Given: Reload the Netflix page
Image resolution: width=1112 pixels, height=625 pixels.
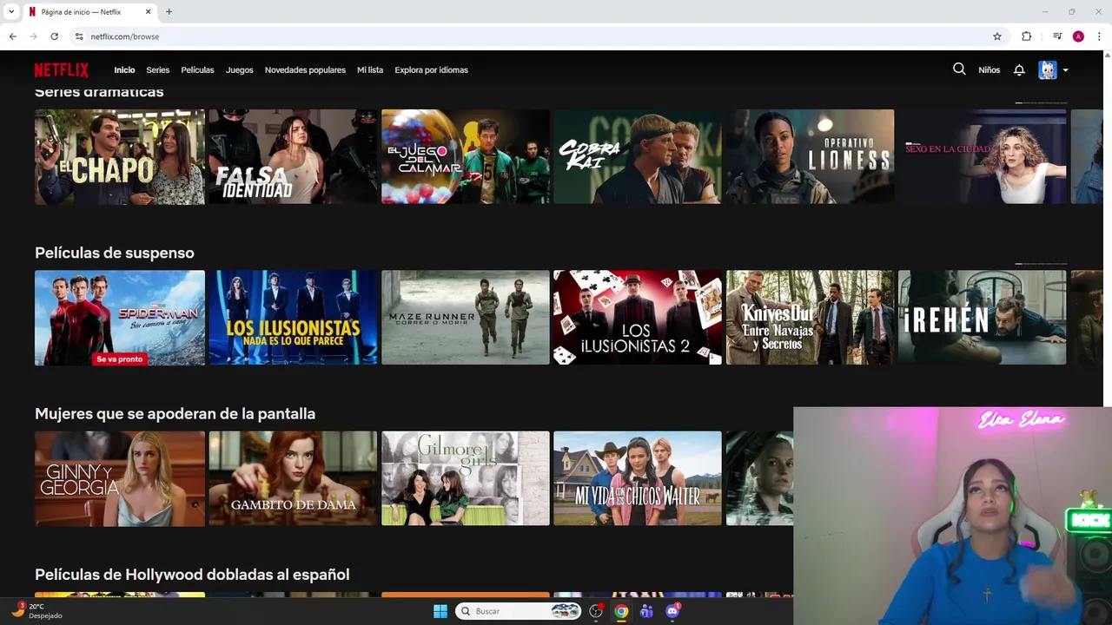Looking at the screenshot, I should (54, 36).
